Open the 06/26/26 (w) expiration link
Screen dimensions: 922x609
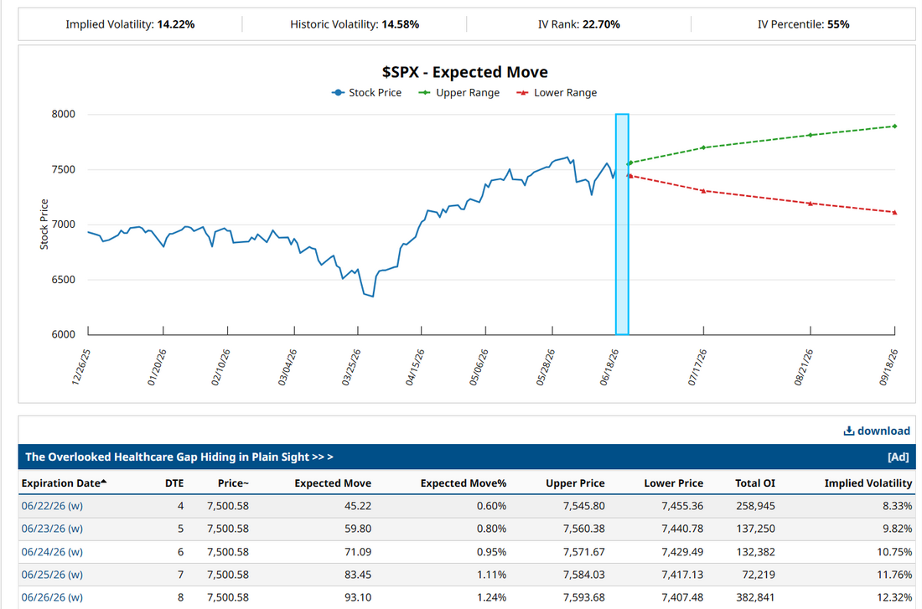[x=52, y=597]
